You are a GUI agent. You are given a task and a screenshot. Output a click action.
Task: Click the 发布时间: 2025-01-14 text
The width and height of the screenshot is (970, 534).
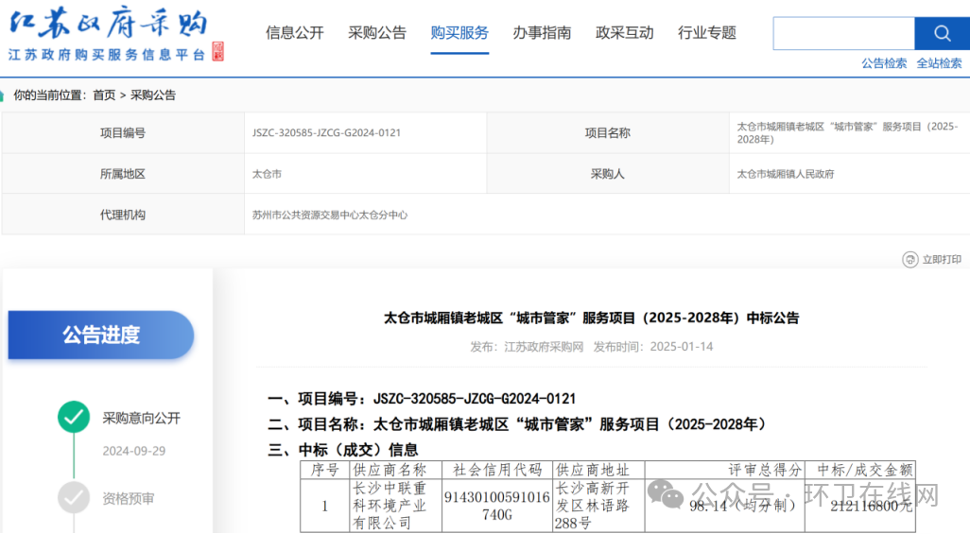pos(653,347)
